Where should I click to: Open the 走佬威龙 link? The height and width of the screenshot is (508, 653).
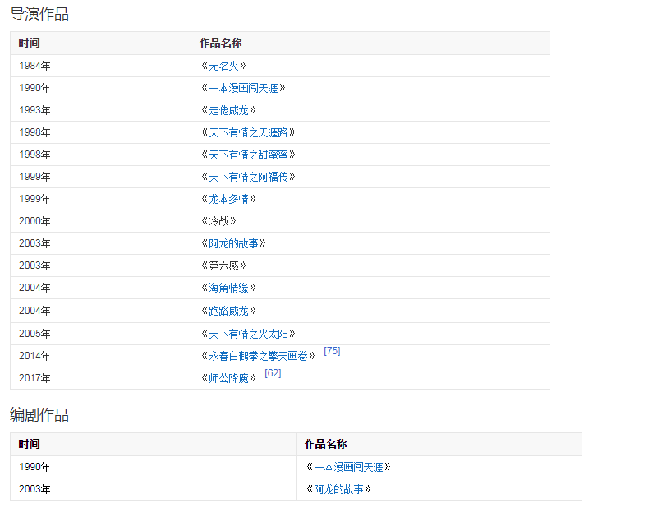pyautogui.click(x=228, y=110)
